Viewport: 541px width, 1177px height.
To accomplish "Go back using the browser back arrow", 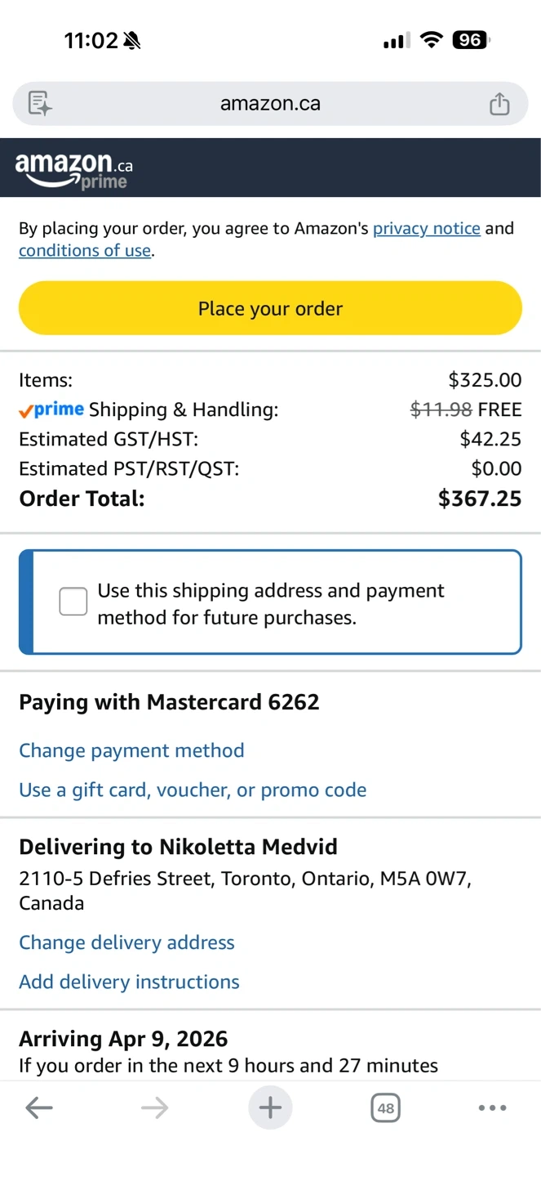I will click(x=39, y=1108).
